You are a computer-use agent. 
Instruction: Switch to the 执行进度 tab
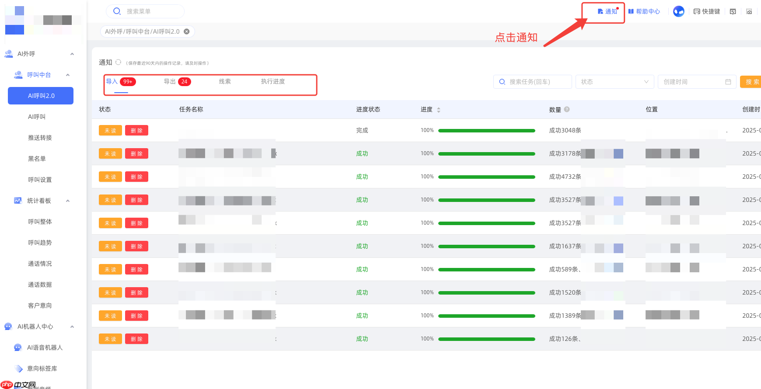click(x=273, y=82)
